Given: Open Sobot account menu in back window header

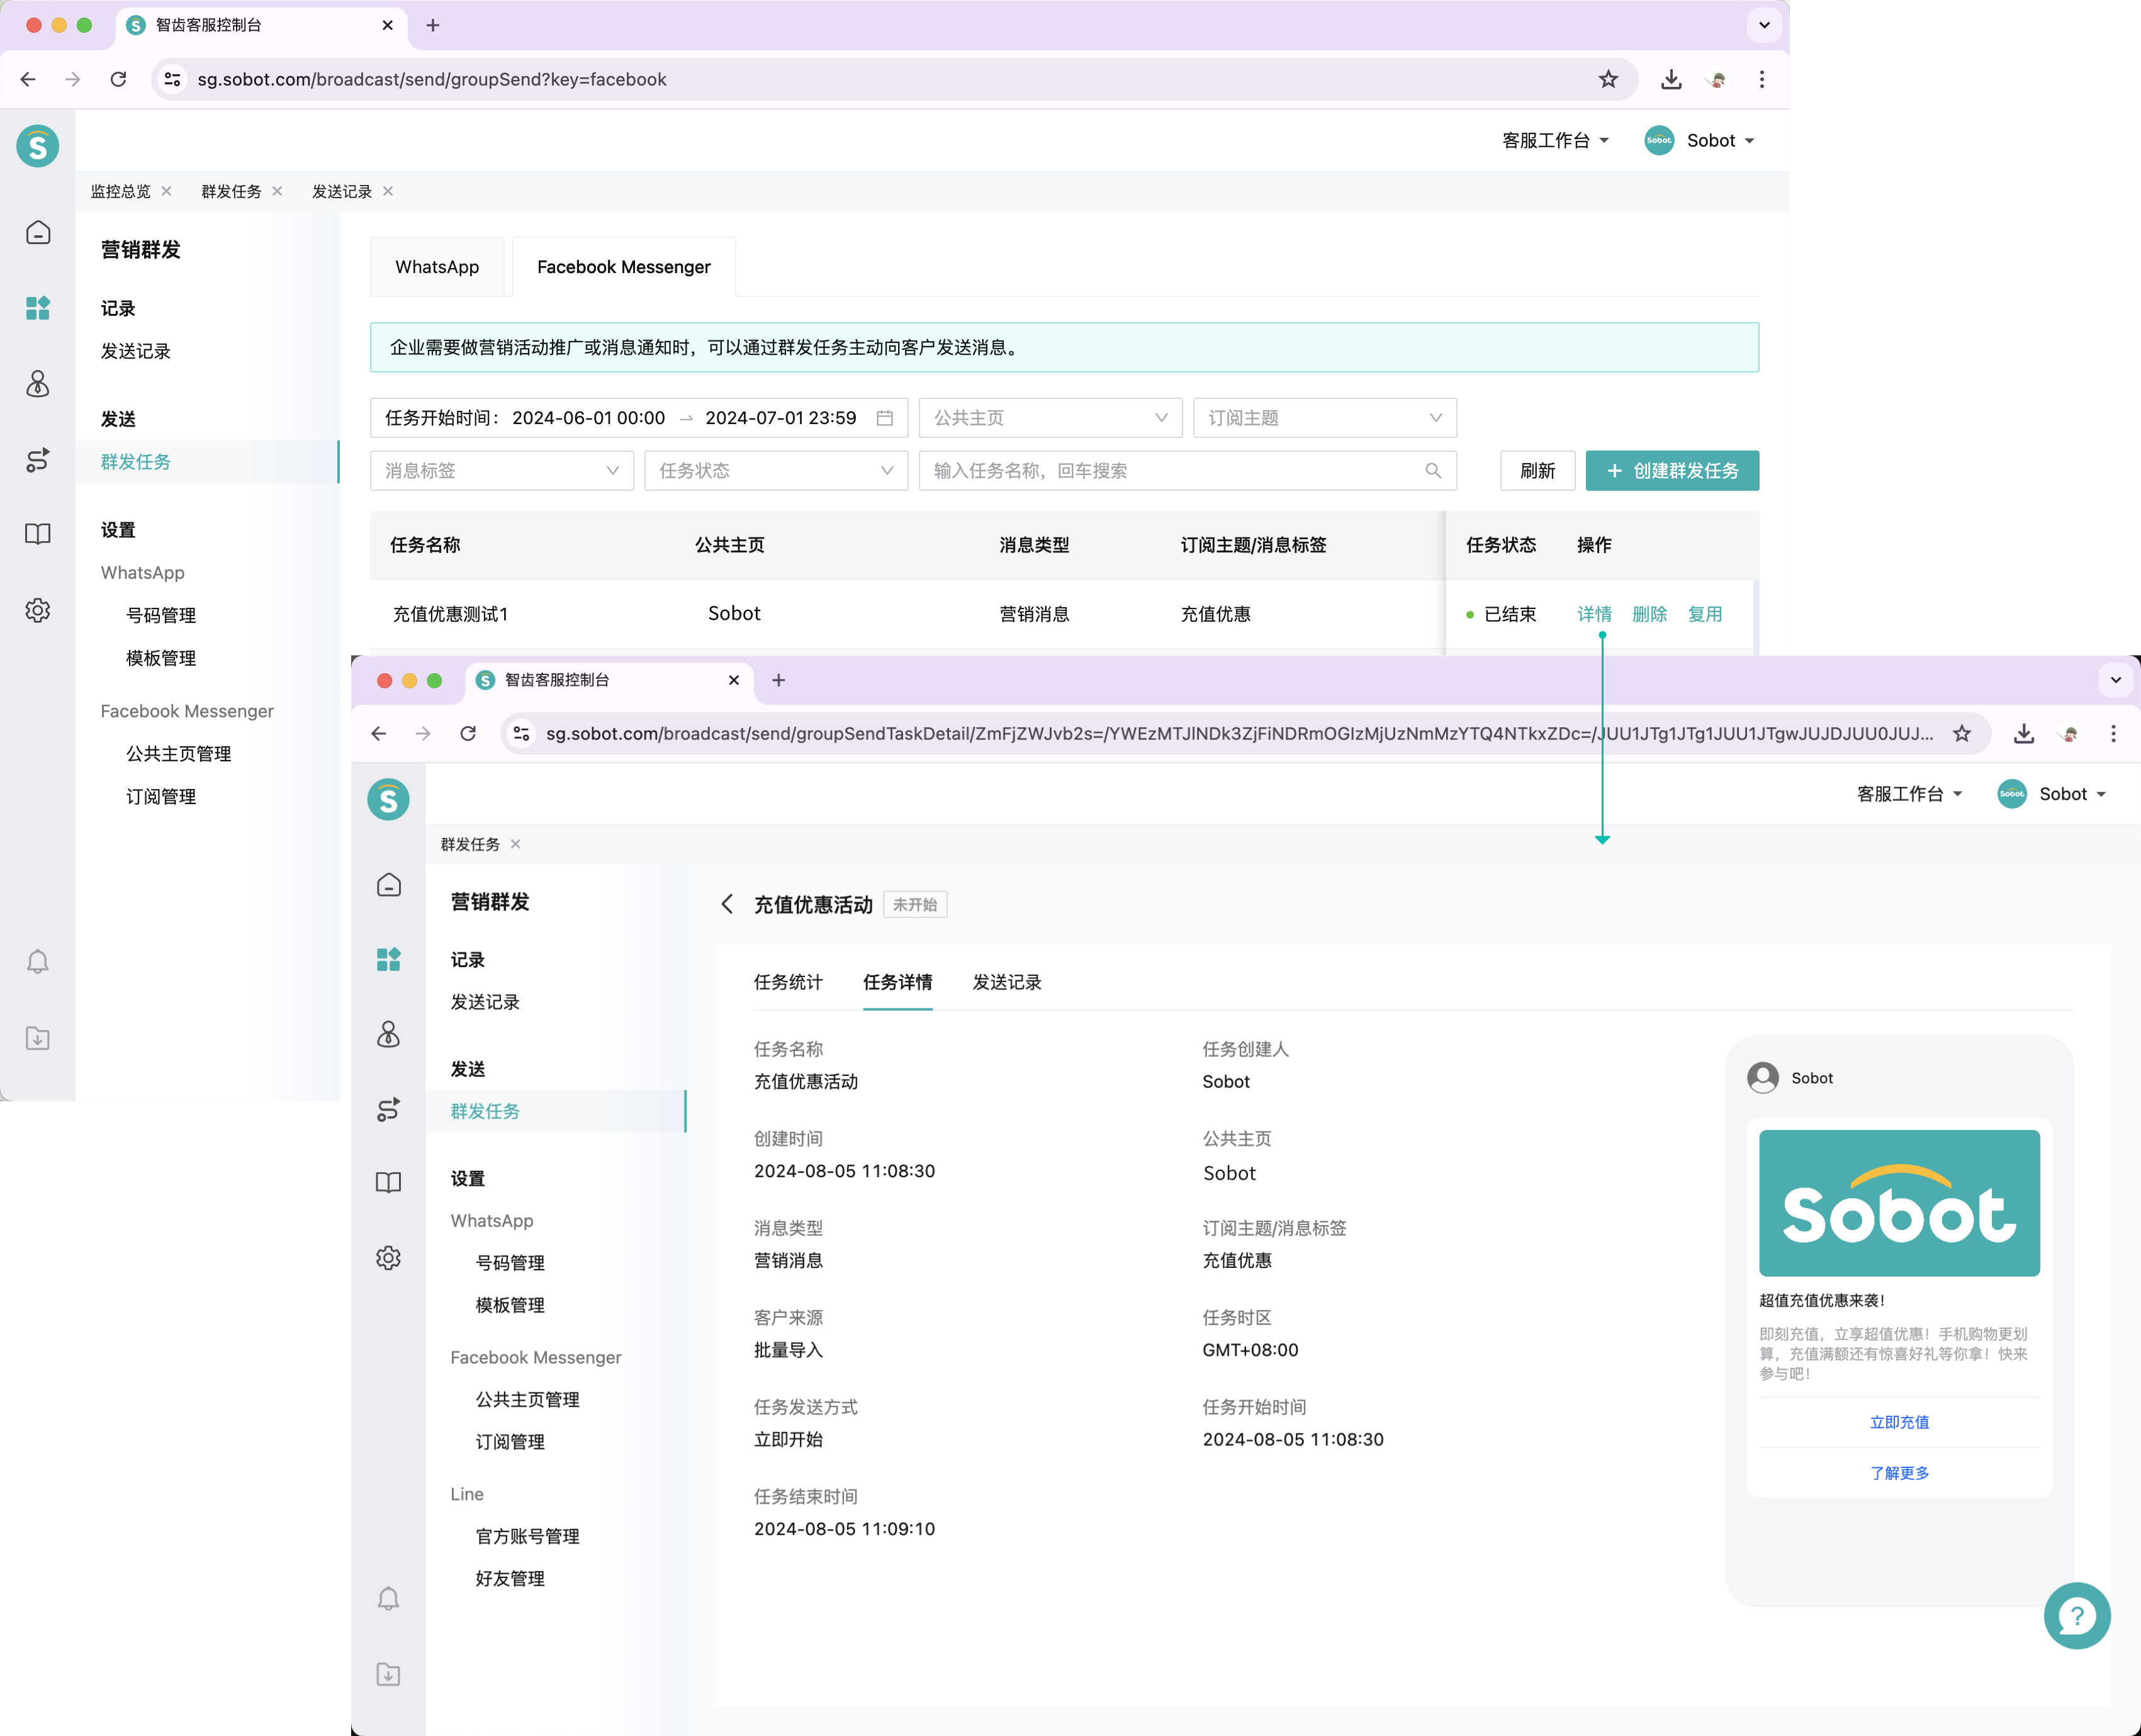Looking at the screenshot, I should tap(1700, 140).
